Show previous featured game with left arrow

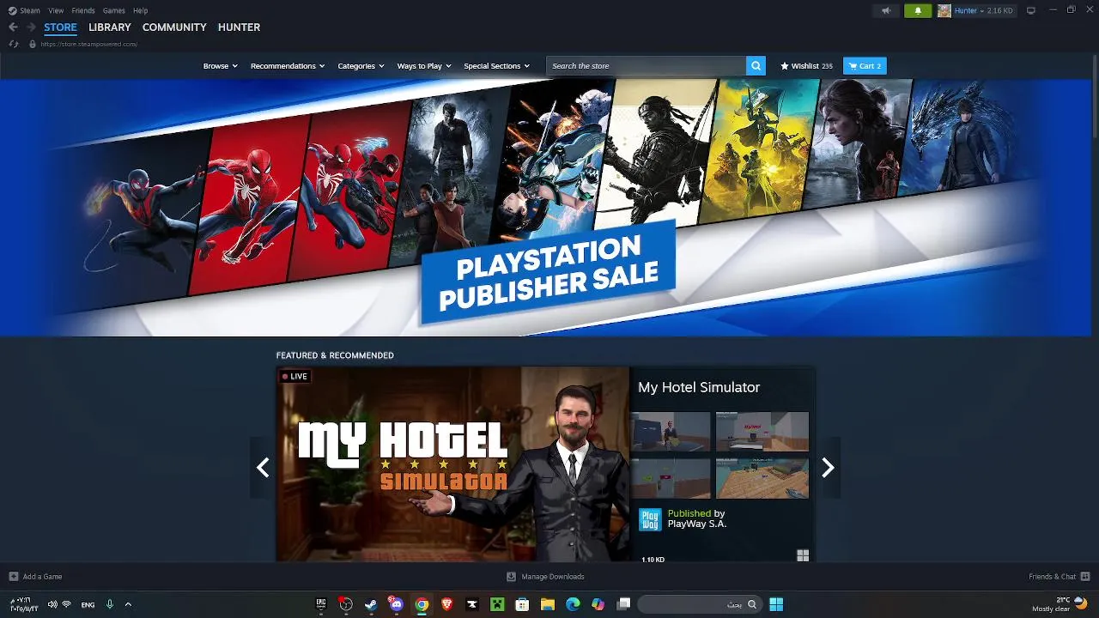(263, 468)
